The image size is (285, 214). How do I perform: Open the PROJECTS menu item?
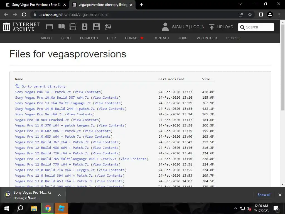(x=89, y=38)
